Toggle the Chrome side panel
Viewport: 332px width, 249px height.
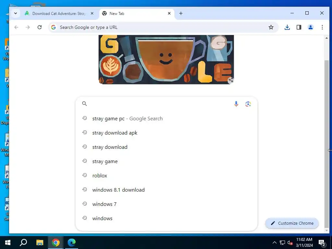click(299, 27)
